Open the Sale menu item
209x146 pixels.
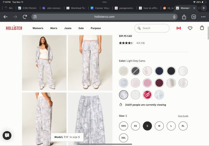coord(81,28)
